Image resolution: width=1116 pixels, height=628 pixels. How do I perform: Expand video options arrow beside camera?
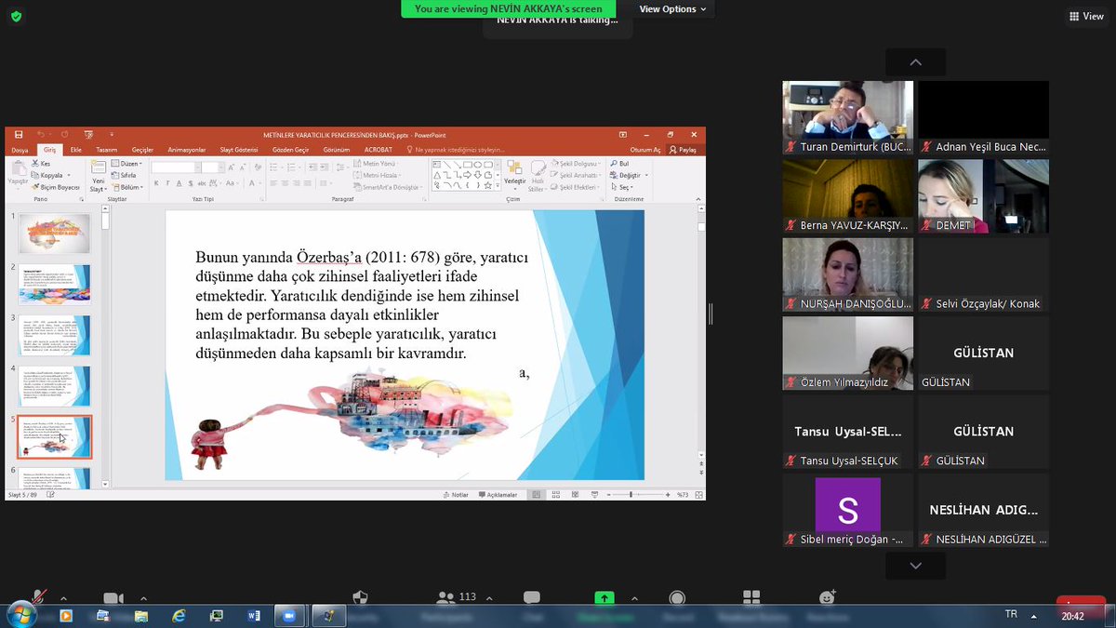click(143, 598)
